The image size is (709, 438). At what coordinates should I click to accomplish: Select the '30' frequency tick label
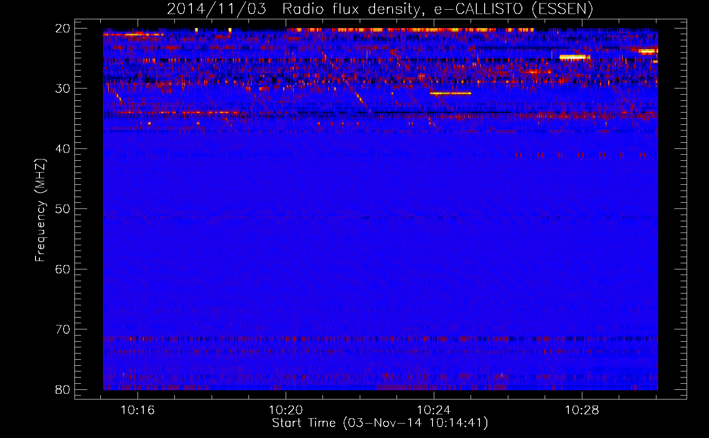tap(63, 88)
